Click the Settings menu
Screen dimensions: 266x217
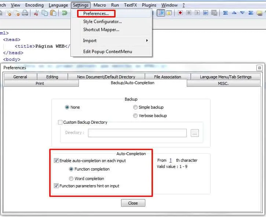[x=81, y=5]
